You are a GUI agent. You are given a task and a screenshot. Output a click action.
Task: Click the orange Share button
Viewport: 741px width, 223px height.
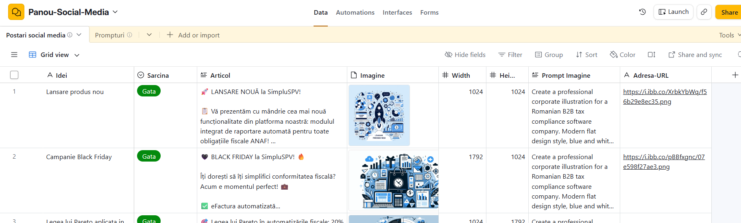729,12
